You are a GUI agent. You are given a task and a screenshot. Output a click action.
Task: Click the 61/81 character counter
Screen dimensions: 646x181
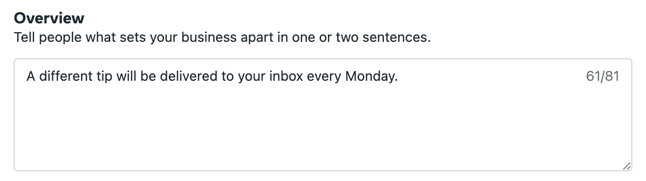coord(603,76)
